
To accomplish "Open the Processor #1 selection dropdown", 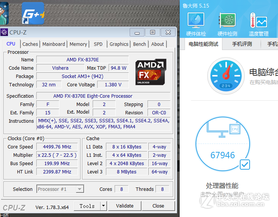I will coord(60,189).
